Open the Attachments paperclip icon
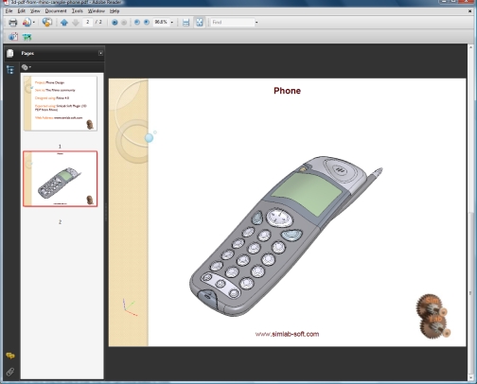477x384 pixels. coord(10,372)
